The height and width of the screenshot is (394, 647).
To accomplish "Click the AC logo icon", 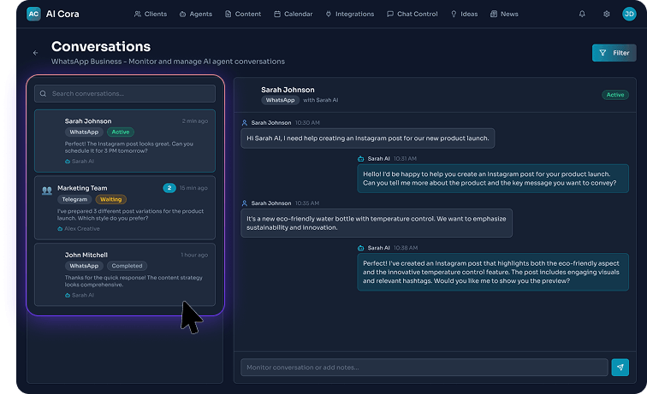I will pyautogui.click(x=33, y=14).
